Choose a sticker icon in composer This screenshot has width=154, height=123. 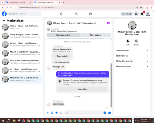pyautogui.click(x=57, y=113)
